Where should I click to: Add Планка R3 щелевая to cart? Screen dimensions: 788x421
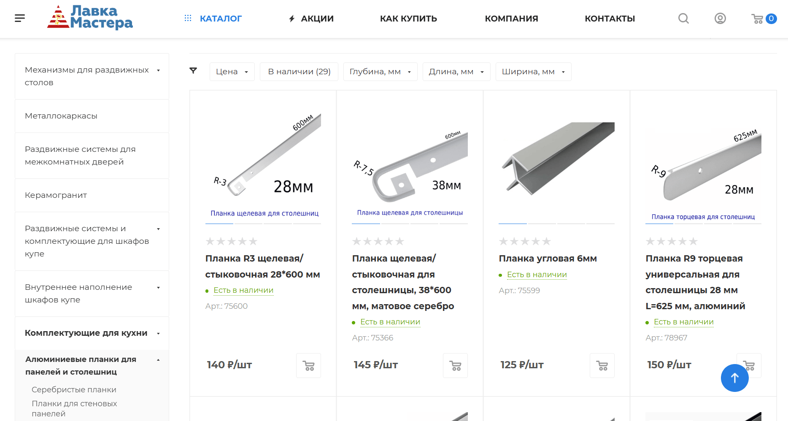pyautogui.click(x=308, y=365)
